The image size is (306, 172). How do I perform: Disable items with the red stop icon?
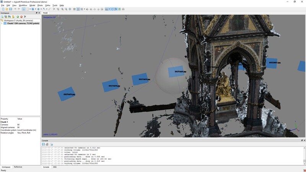click(21, 17)
